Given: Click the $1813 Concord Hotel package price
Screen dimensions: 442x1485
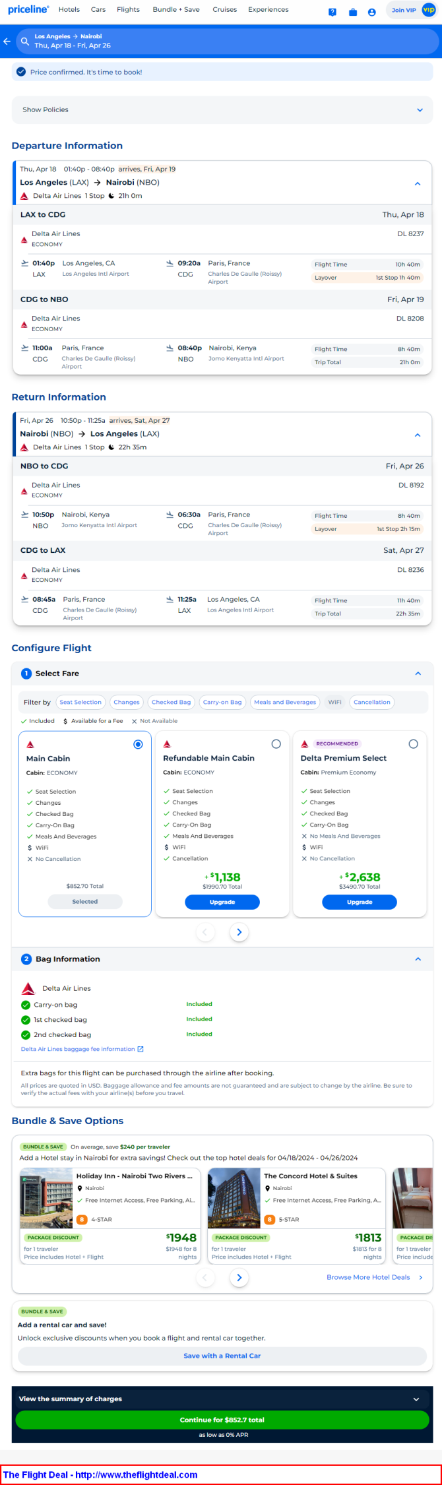Looking at the screenshot, I should (x=368, y=1238).
